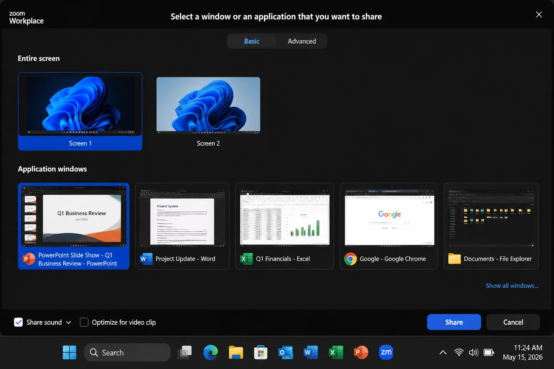Click the Screen 1 label
This screenshot has width=554, height=369.
click(80, 143)
